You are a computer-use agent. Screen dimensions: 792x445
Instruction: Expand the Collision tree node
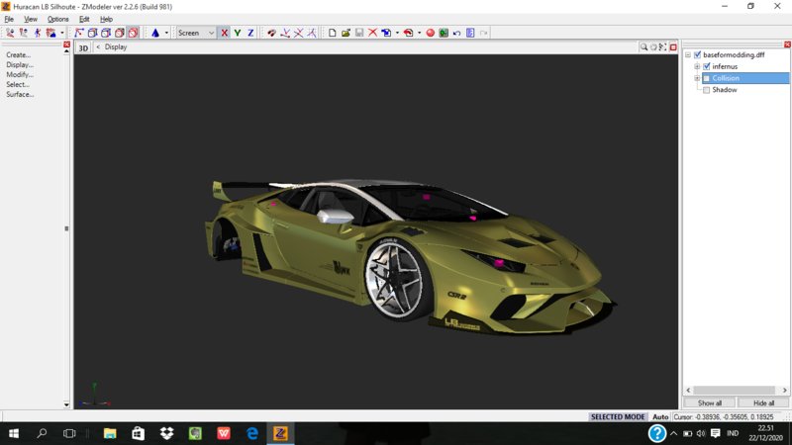click(697, 78)
